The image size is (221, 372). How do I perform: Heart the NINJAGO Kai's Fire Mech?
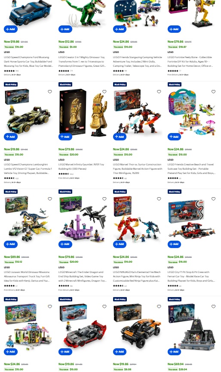point(159,199)
